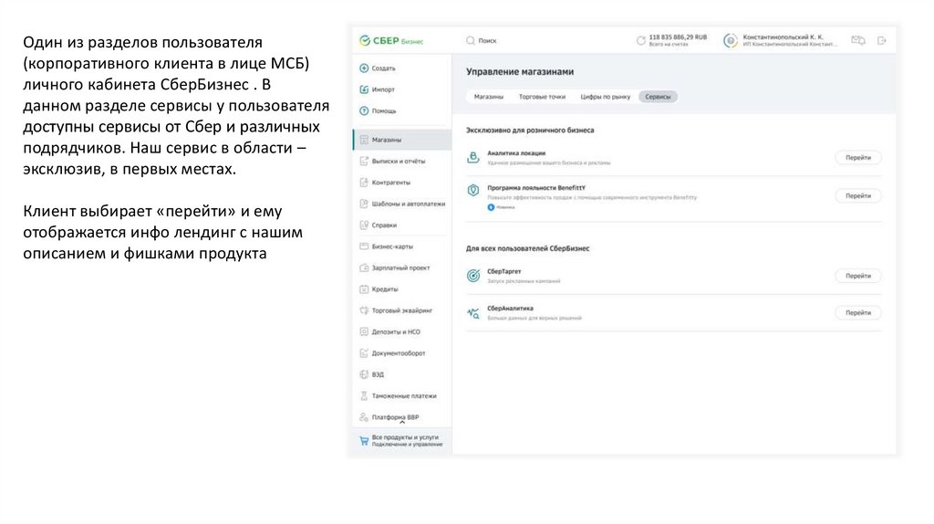934x524 pixels.
Task: Click the СберАналитика chart icon
Action: tap(473, 313)
